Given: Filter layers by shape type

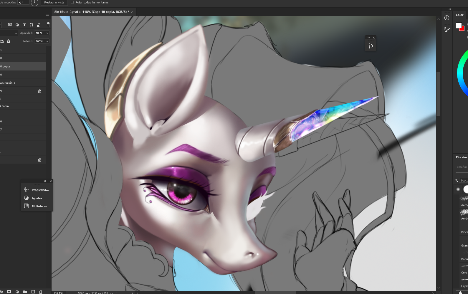Looking at the screenshot, I should click(32, 25).
